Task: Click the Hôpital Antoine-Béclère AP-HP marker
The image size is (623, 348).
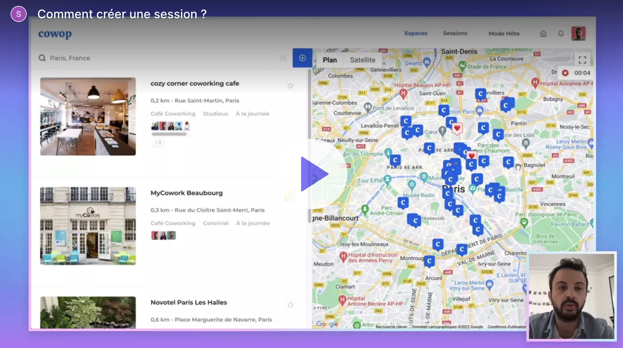Action: [x=342, y=300]
